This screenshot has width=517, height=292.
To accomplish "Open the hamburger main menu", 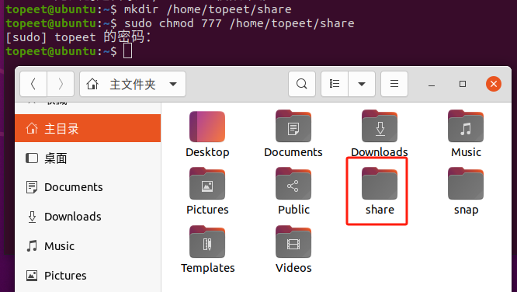I will tap(394, 84).
